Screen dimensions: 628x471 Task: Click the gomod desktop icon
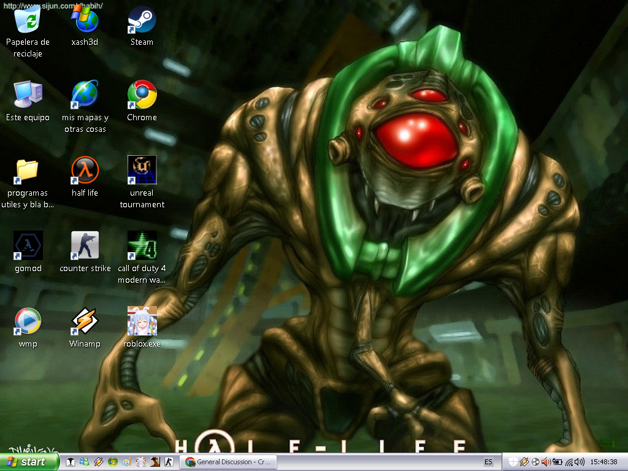(x=28, y=246)
